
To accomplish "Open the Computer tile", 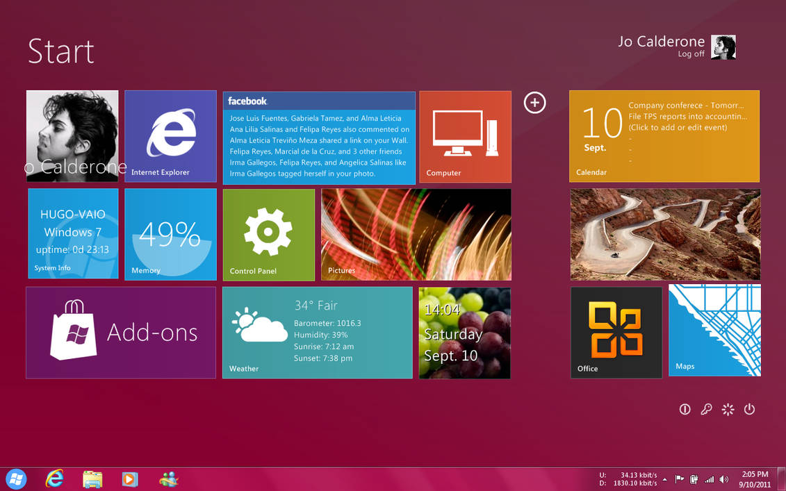I will [464, 136].
